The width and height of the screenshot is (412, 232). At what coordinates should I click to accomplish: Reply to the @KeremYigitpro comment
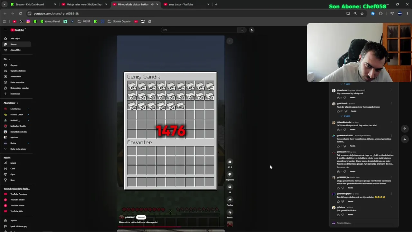pos(351,201)
